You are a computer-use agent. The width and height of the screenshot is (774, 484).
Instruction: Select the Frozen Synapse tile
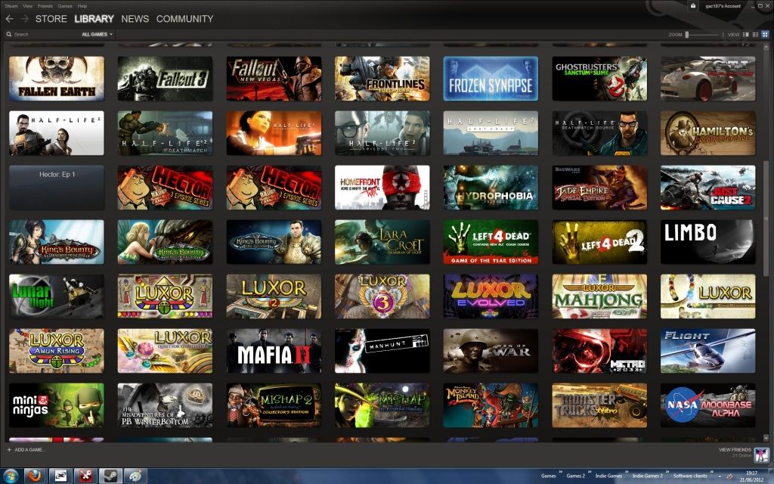pyautogui.click(x=491, y=79)
